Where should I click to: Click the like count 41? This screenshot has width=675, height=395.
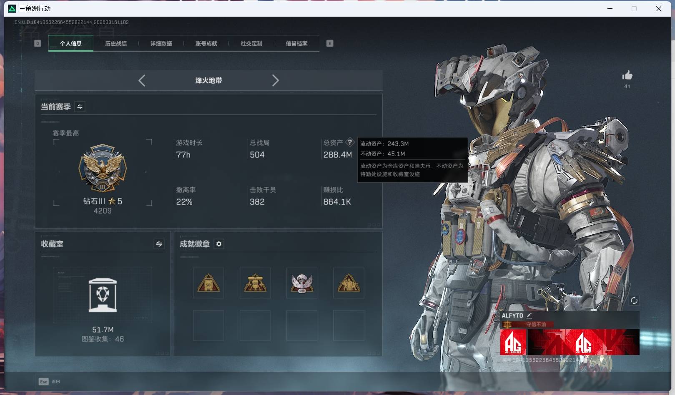click(x=627, y=87)
